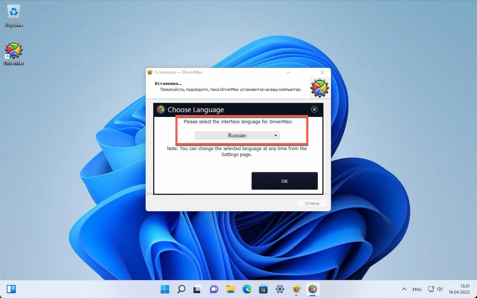Viewport: 477px width, 298px height.
Task: Open the language dropdown showing Russian
Action: [x=237, y=136]
